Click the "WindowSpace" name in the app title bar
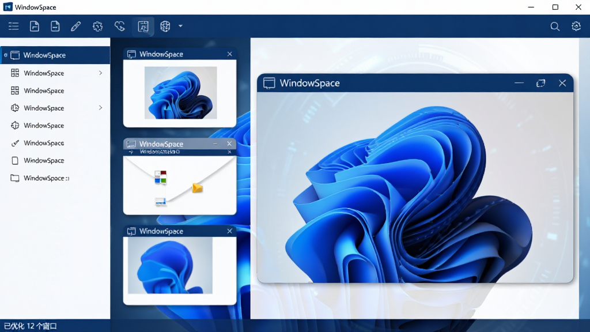The width and height of the screenshot is (590, 332). tap(36, 7)
